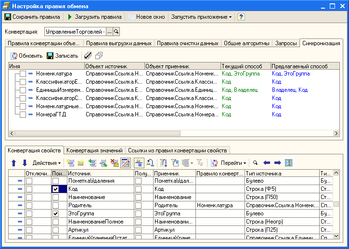
Task: Open Новое окно from the toolbar
Action: [x=146, y=17]
